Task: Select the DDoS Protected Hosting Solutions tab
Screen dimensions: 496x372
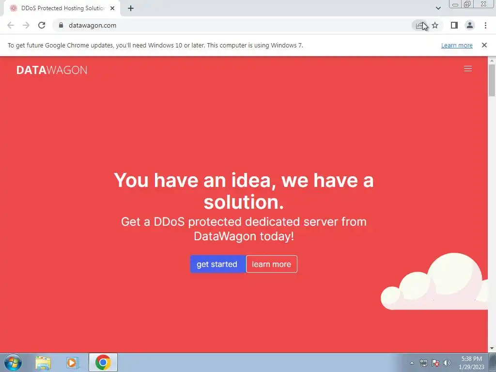Action: coord(62,8)
